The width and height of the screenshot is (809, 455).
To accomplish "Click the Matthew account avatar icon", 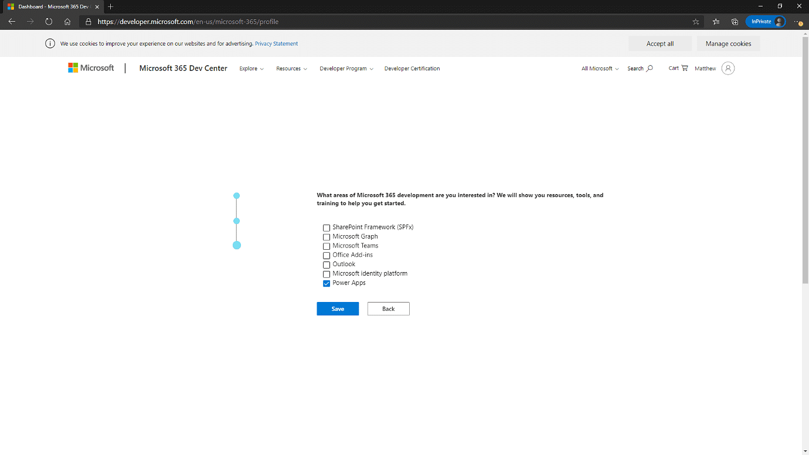I will coord(728,69).
